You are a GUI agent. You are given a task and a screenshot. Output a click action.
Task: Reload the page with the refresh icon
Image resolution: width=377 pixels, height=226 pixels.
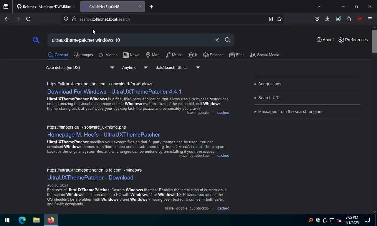(x=28, y=19)
